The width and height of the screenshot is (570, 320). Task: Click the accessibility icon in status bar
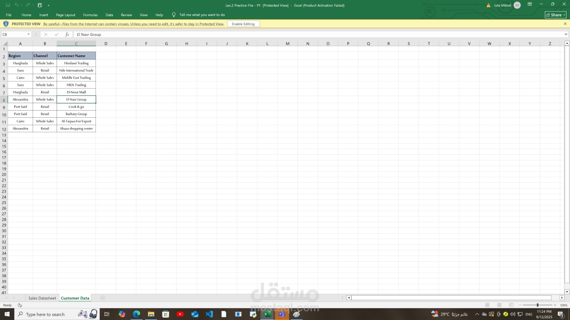point(20,305)
